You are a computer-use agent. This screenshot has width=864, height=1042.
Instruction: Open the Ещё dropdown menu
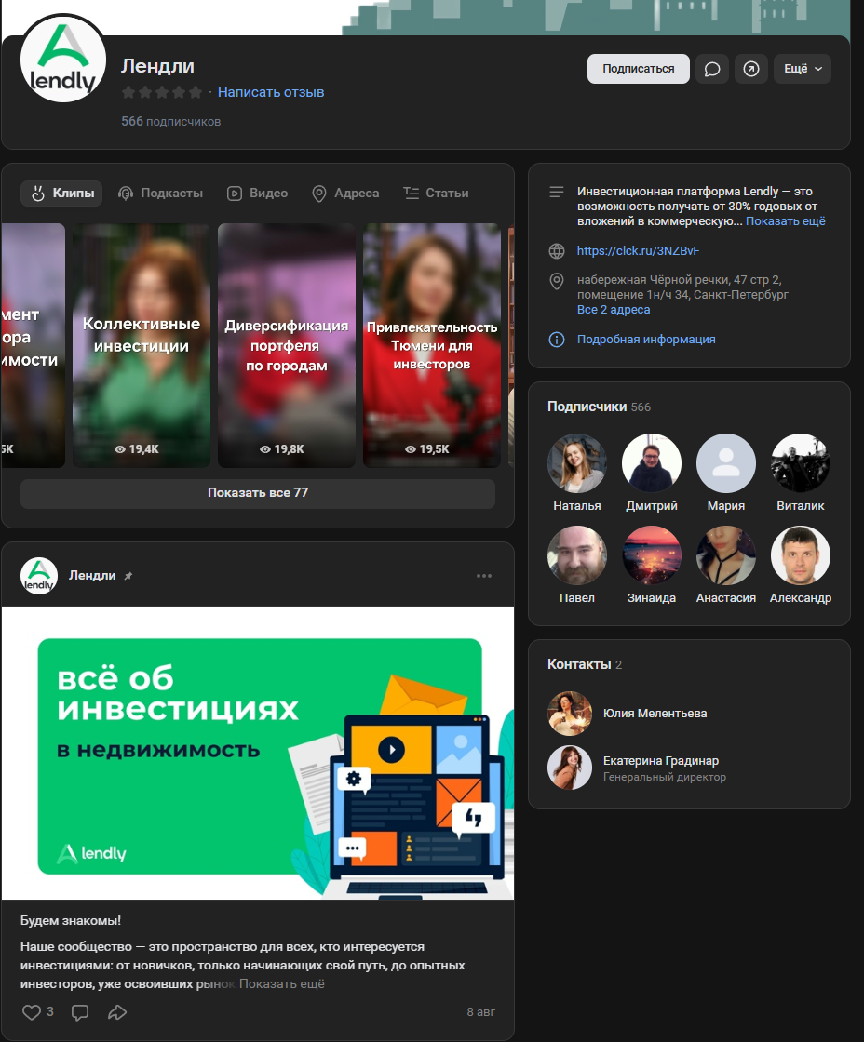(803, 69)
